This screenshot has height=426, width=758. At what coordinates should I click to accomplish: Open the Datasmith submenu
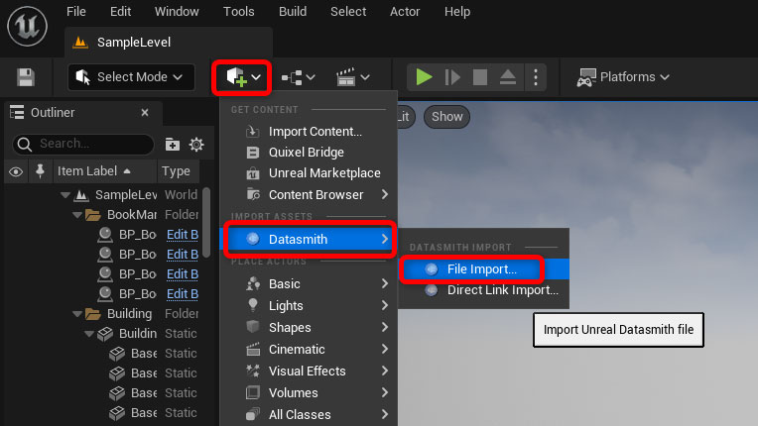pyautogui.click(x=310, y=240)
